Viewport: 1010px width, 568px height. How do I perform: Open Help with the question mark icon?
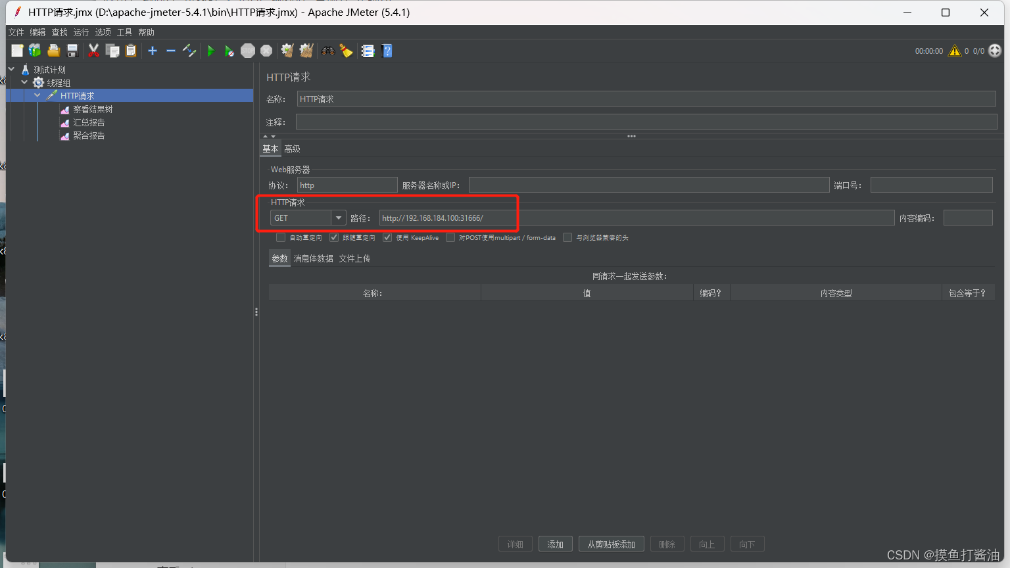387,51
